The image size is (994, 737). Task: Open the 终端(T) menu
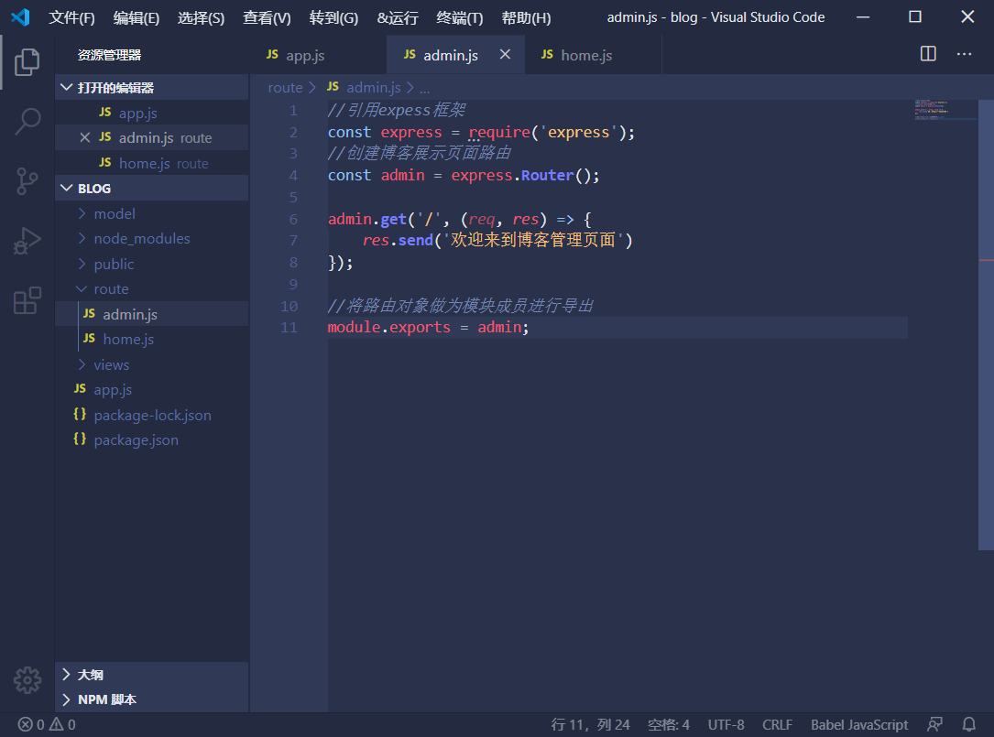coord(459,17)
